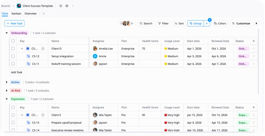
Task: Click the Expansion group label tag
Action: point(18,99)
